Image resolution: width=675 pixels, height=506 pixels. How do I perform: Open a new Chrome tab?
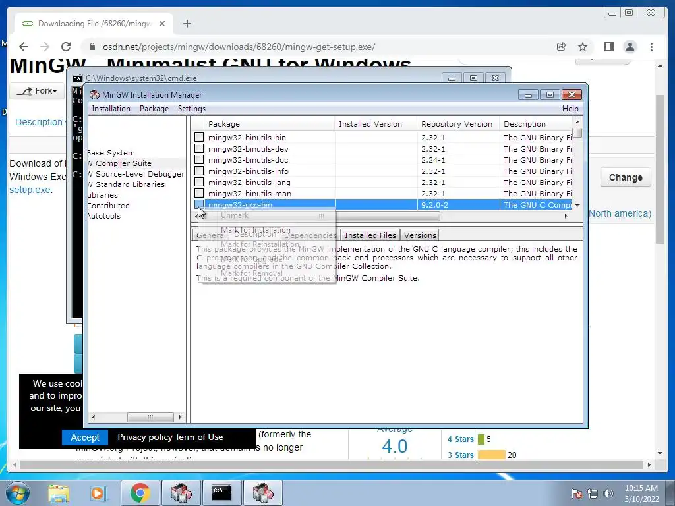coord(187,24)
